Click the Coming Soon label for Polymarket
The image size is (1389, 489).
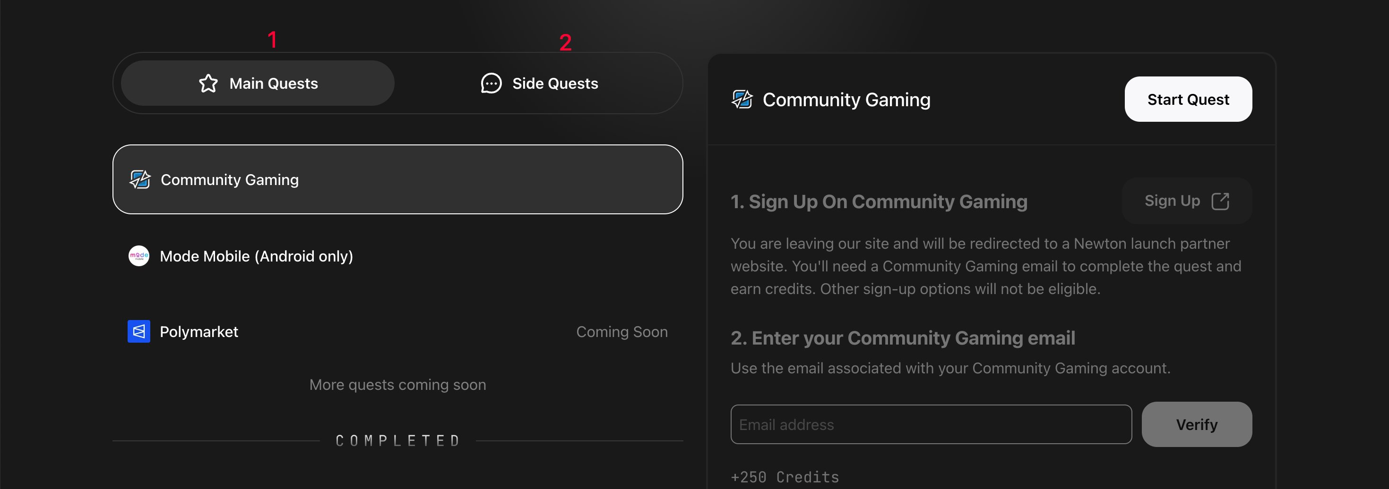pos(621,332)
